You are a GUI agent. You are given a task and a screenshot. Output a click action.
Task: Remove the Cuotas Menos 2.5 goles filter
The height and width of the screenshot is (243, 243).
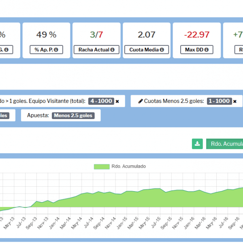pos(235,101)
